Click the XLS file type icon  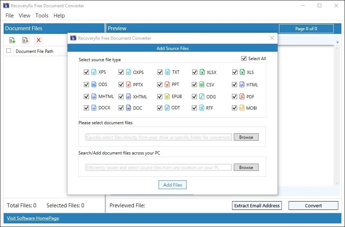click(242, 72)
